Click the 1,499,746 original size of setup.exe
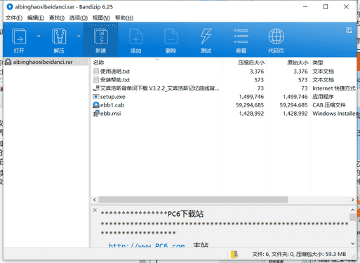360x263 pixels. (x=295, y=97)
